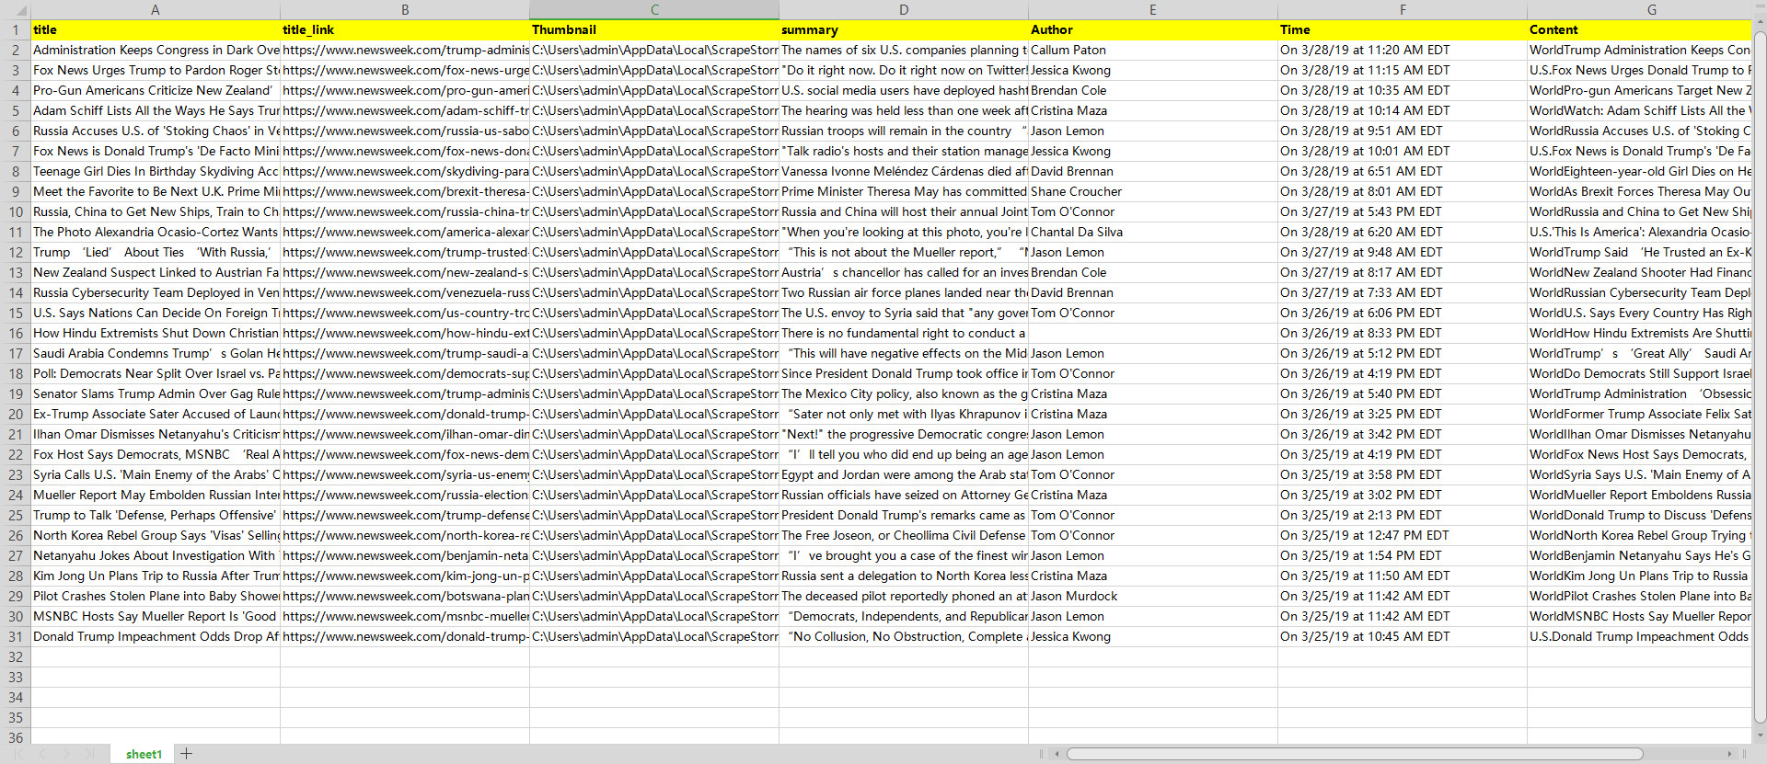Select title cell 'Pilot Crashes Stolen Plane into Baby Shower'
This screenshot has width=1767, height=764.
[x=156, y=596]
